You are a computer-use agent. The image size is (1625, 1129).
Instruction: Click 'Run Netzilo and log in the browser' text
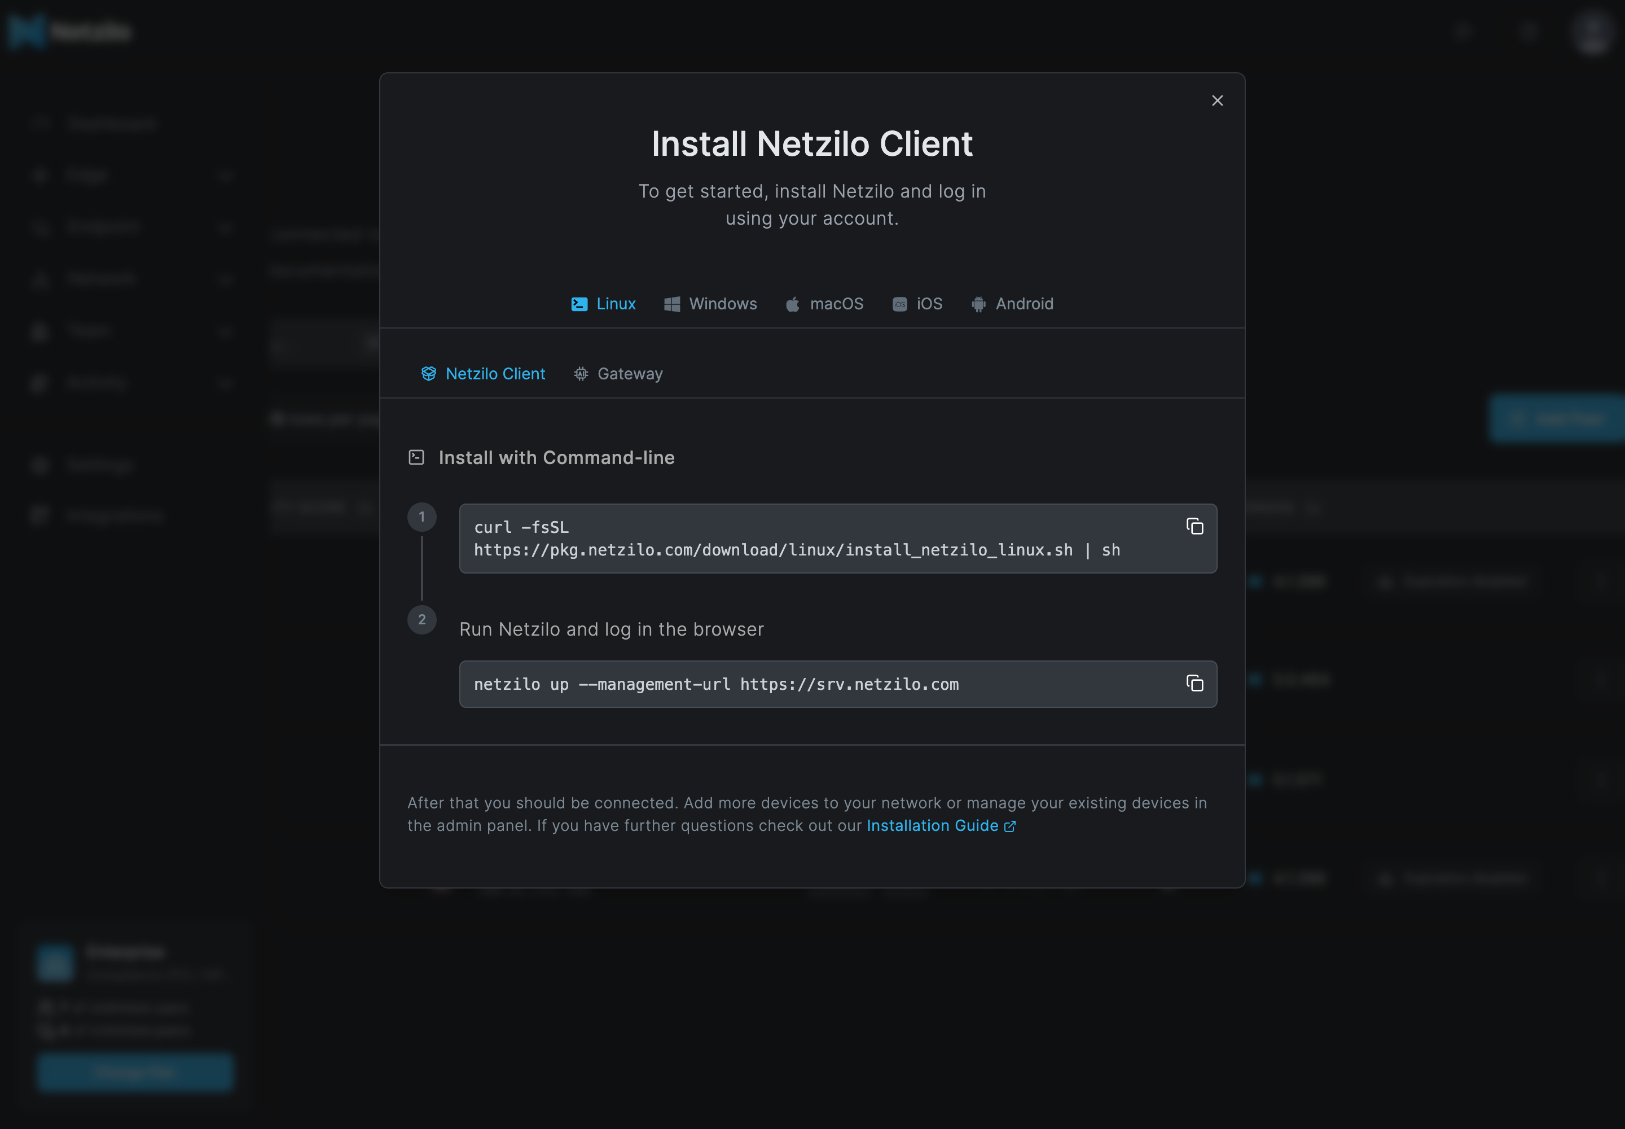(612, 629)
